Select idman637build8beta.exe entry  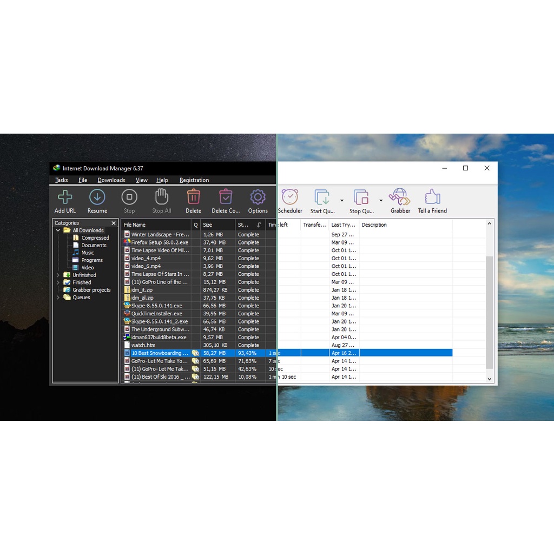pos(287,338)
